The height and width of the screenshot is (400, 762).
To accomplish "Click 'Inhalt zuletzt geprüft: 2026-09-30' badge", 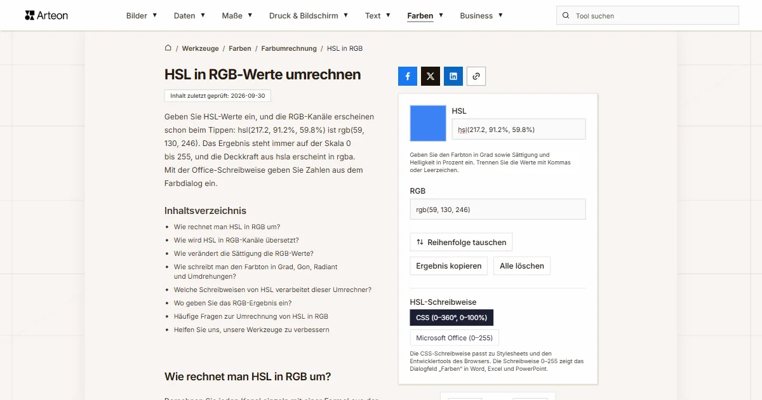I will click(218, 96).
